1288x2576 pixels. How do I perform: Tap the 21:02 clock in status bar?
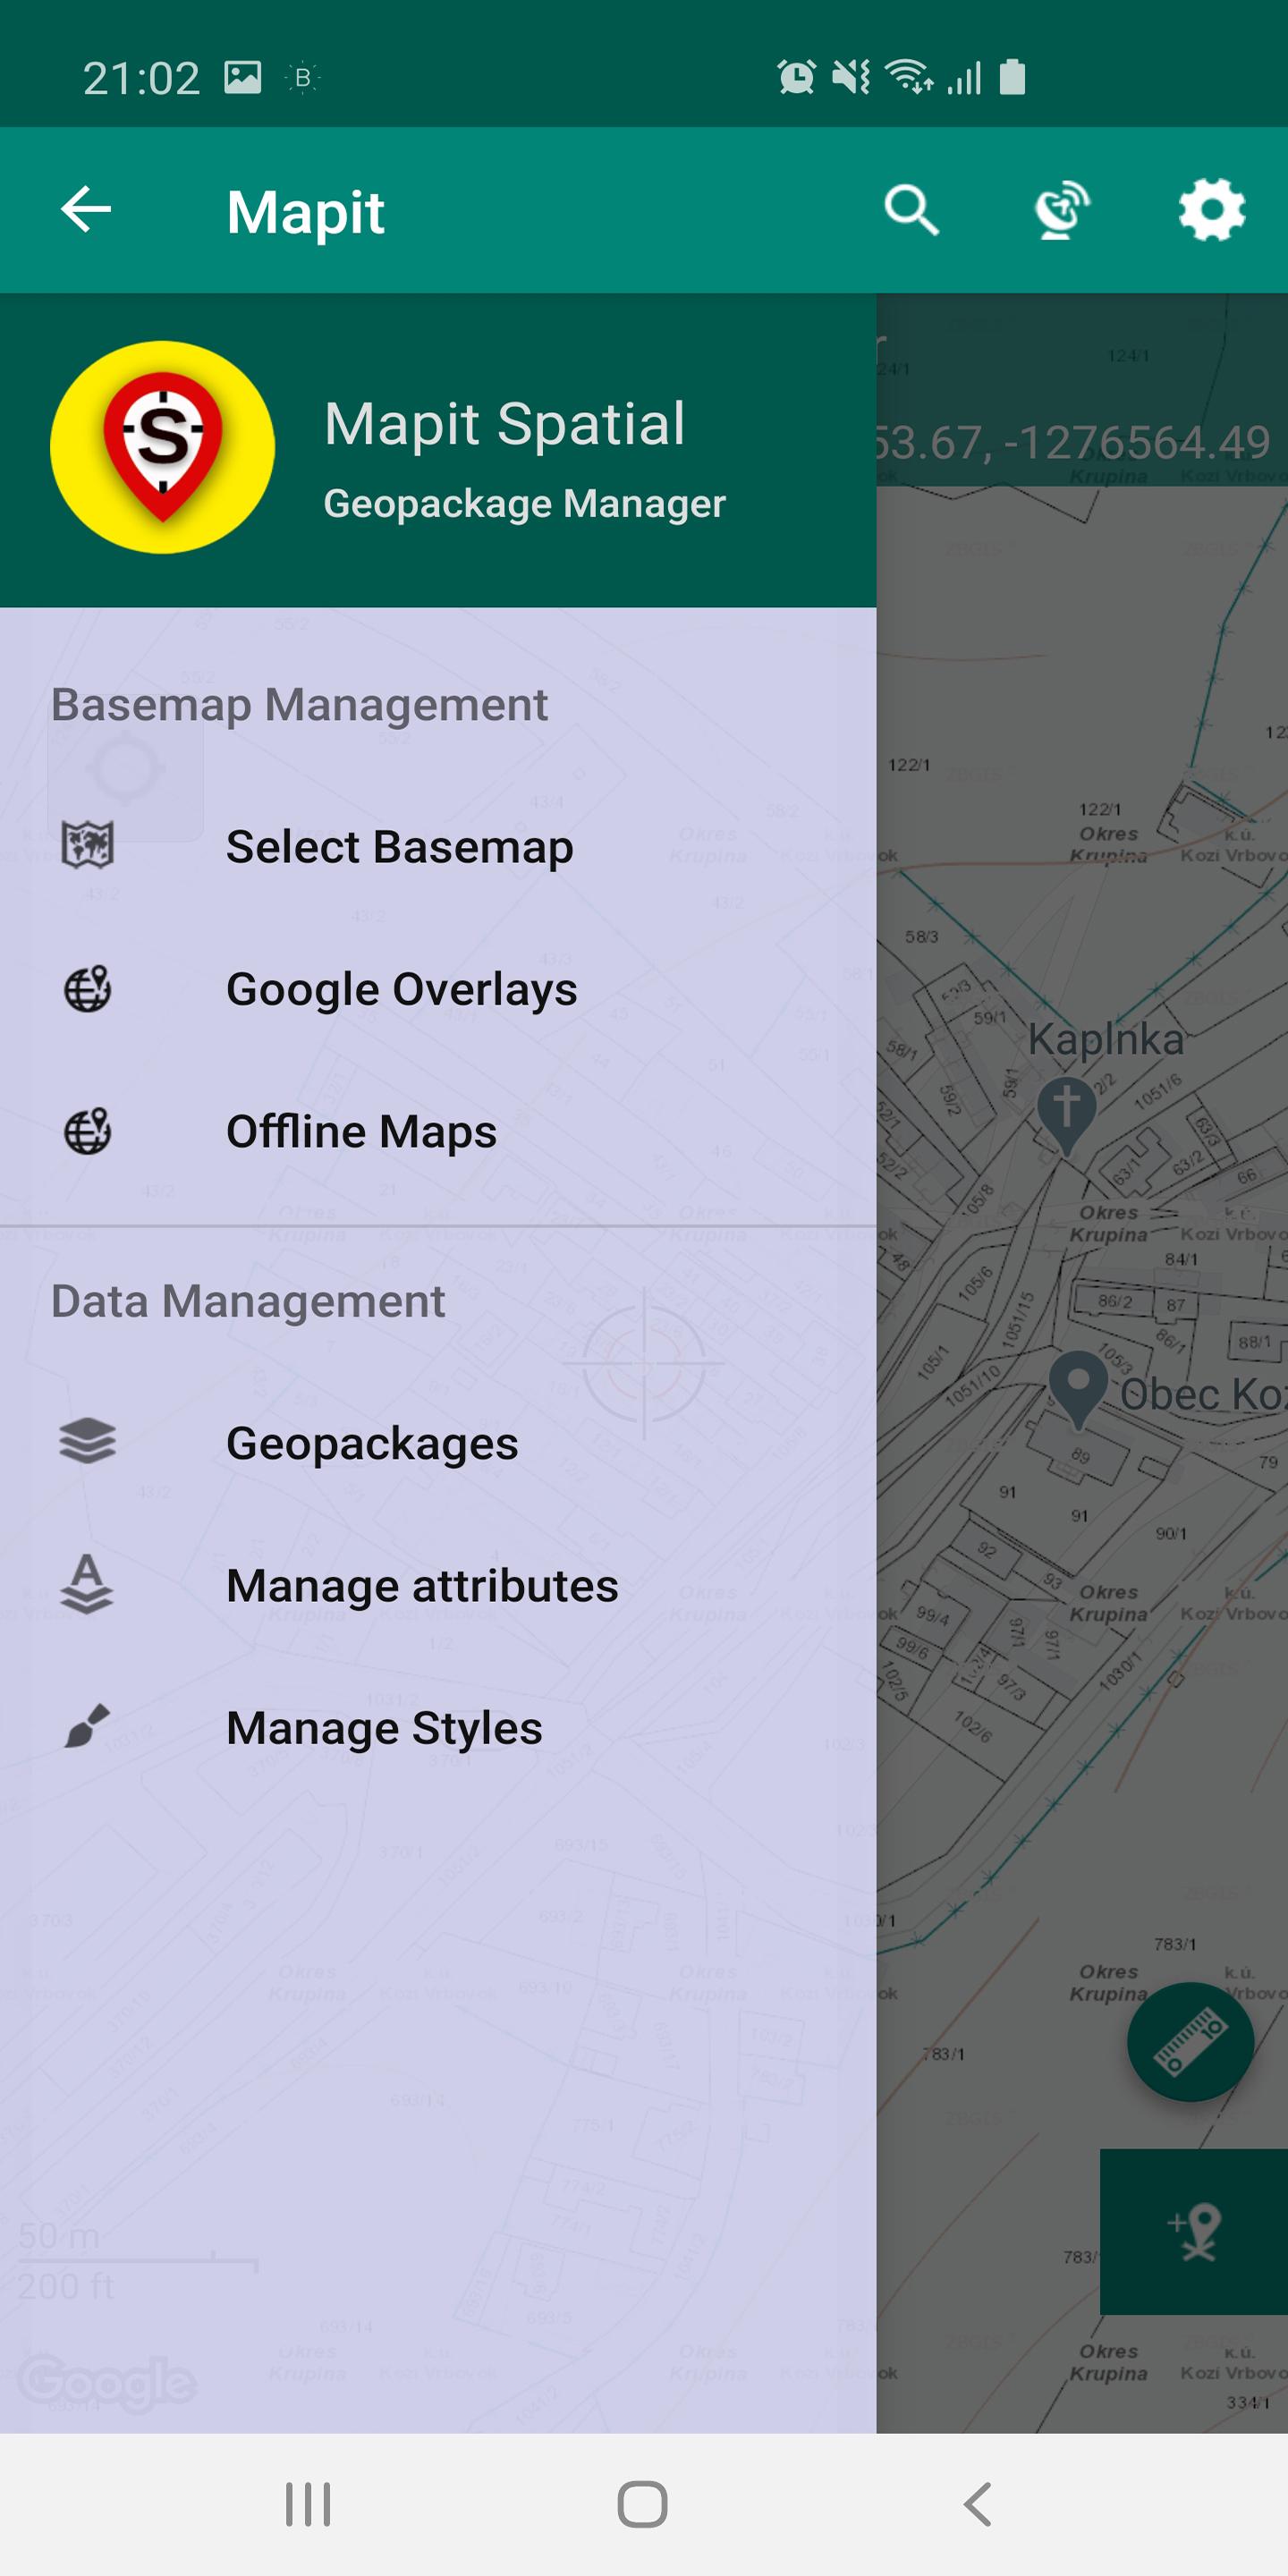click(141, 78)
